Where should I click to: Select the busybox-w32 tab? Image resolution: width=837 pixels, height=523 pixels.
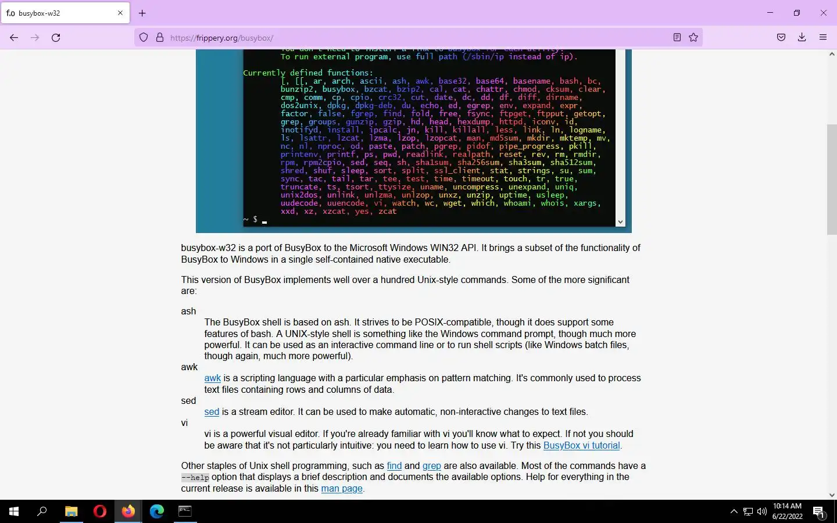65,13
